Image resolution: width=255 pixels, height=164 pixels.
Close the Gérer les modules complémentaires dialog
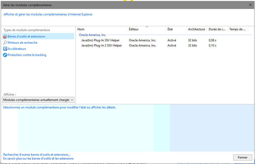(250, 5)
